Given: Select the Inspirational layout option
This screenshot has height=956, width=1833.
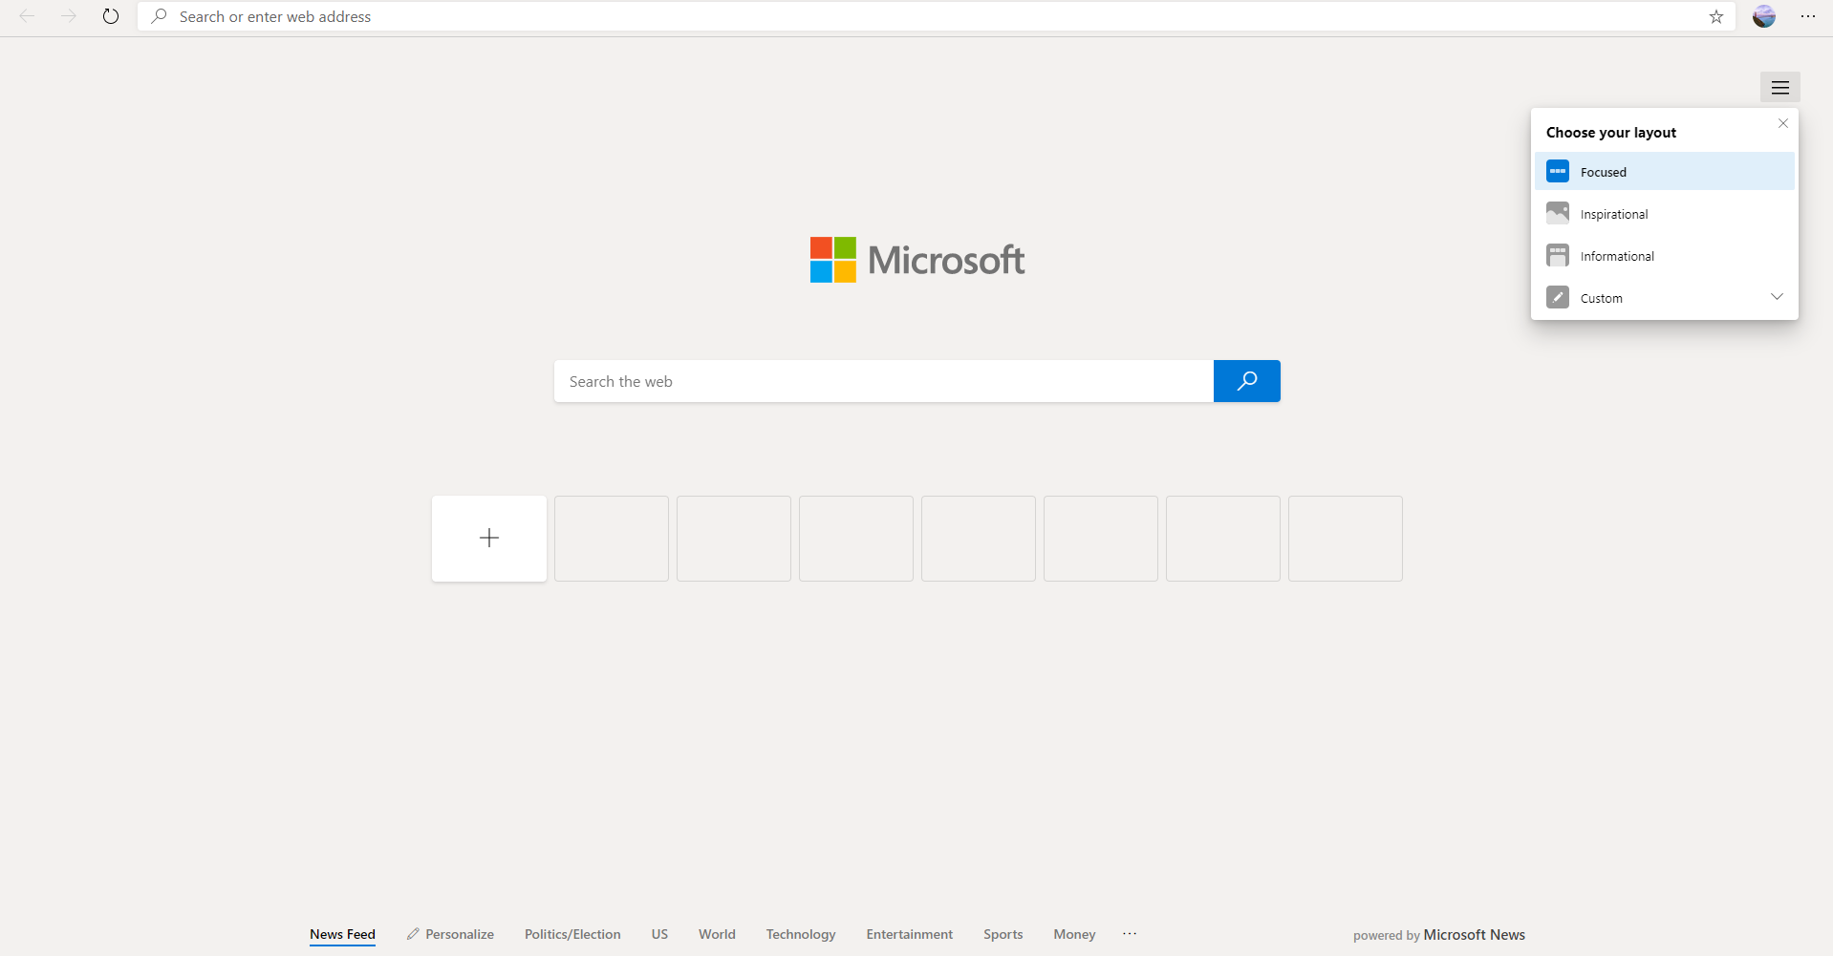Looking at the screenshot, I should click(1665, 214).
